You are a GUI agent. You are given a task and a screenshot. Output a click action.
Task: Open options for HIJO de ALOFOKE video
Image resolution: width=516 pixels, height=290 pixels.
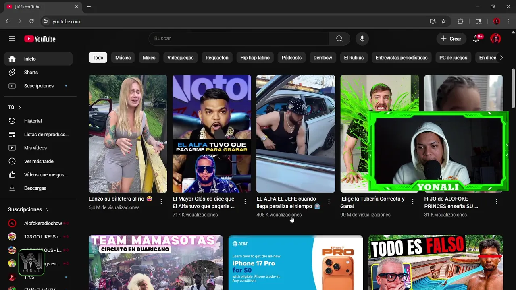[x=497, y=201]
